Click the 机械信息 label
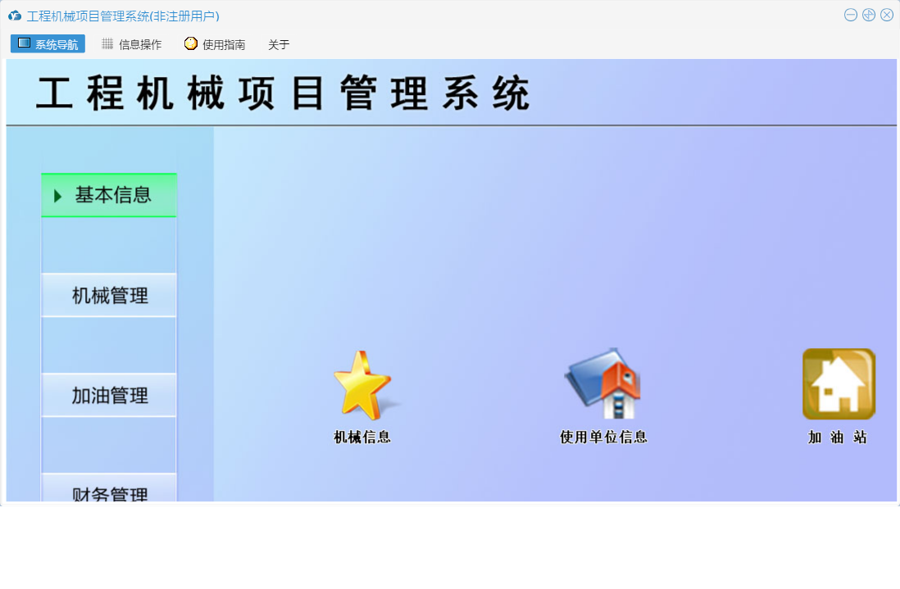 tap(362, 437)
